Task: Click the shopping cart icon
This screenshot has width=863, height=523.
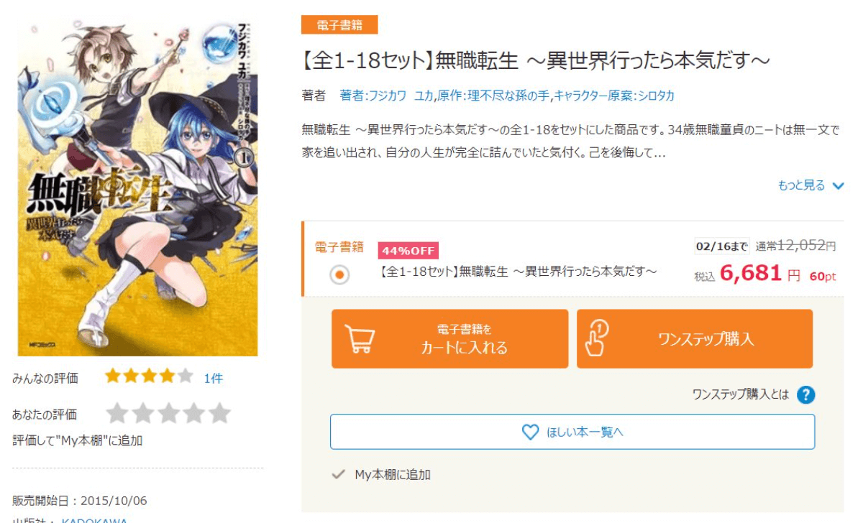Action: click(x=360, y=339)
